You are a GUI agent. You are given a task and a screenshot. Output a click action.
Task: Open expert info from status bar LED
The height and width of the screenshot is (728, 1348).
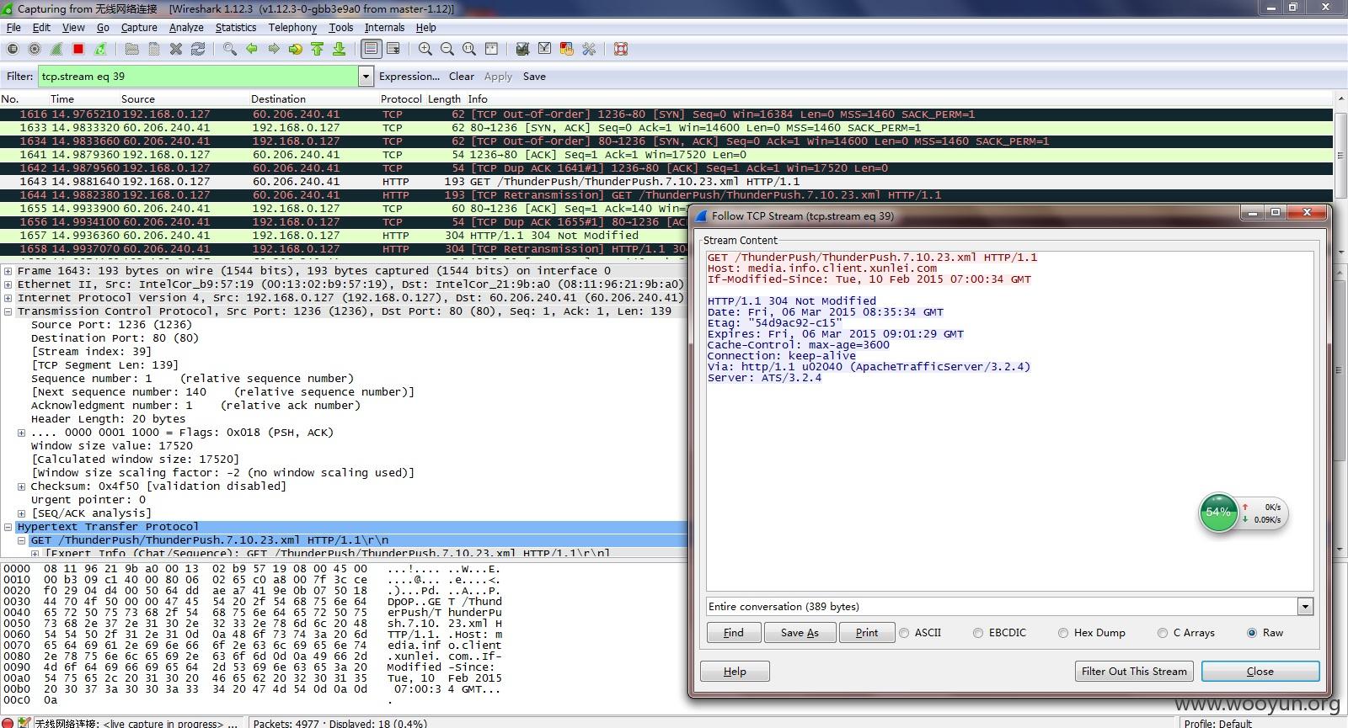[8, 723]
